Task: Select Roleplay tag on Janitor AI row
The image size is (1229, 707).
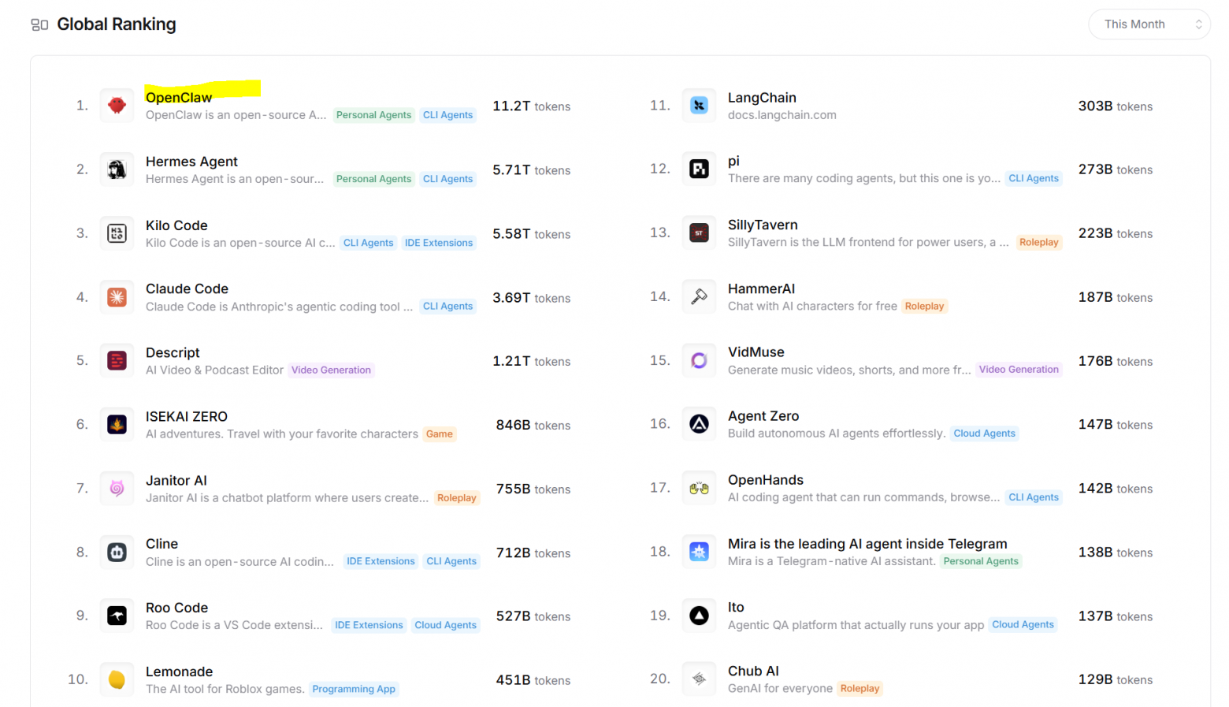Action: point(457,497)
